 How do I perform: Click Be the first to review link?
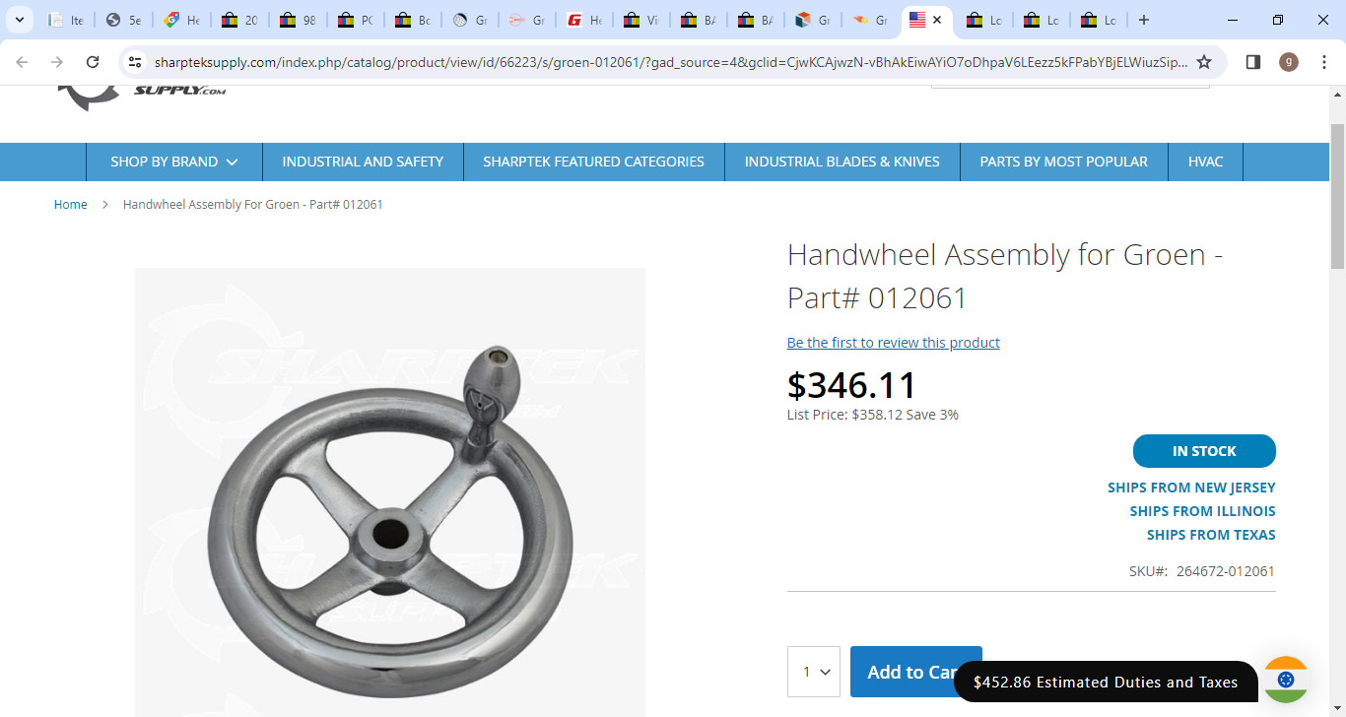pyautogui.click(x=893, y=343)
